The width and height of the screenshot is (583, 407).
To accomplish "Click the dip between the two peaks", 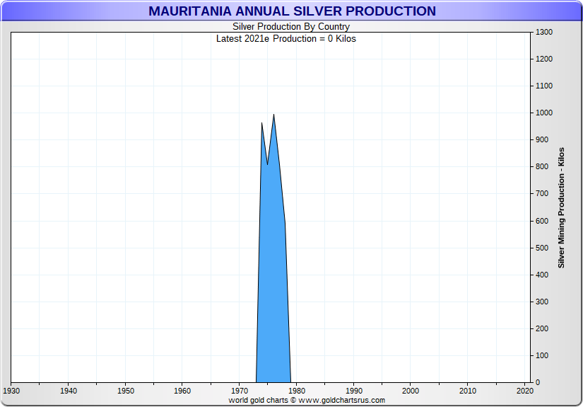I will (267, 164).
